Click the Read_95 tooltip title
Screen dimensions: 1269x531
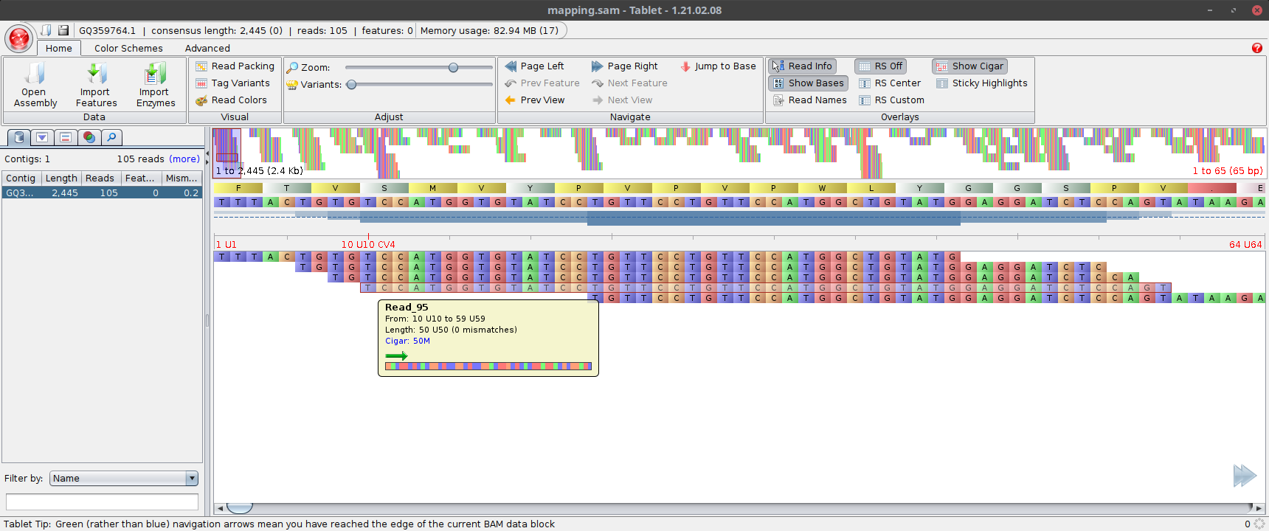click(407, 307)
